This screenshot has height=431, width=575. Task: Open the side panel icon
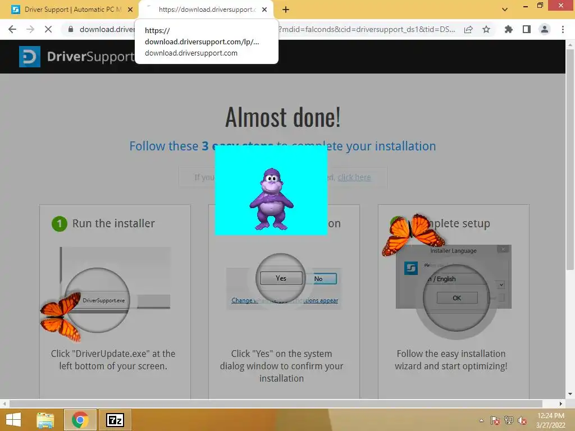527,29
